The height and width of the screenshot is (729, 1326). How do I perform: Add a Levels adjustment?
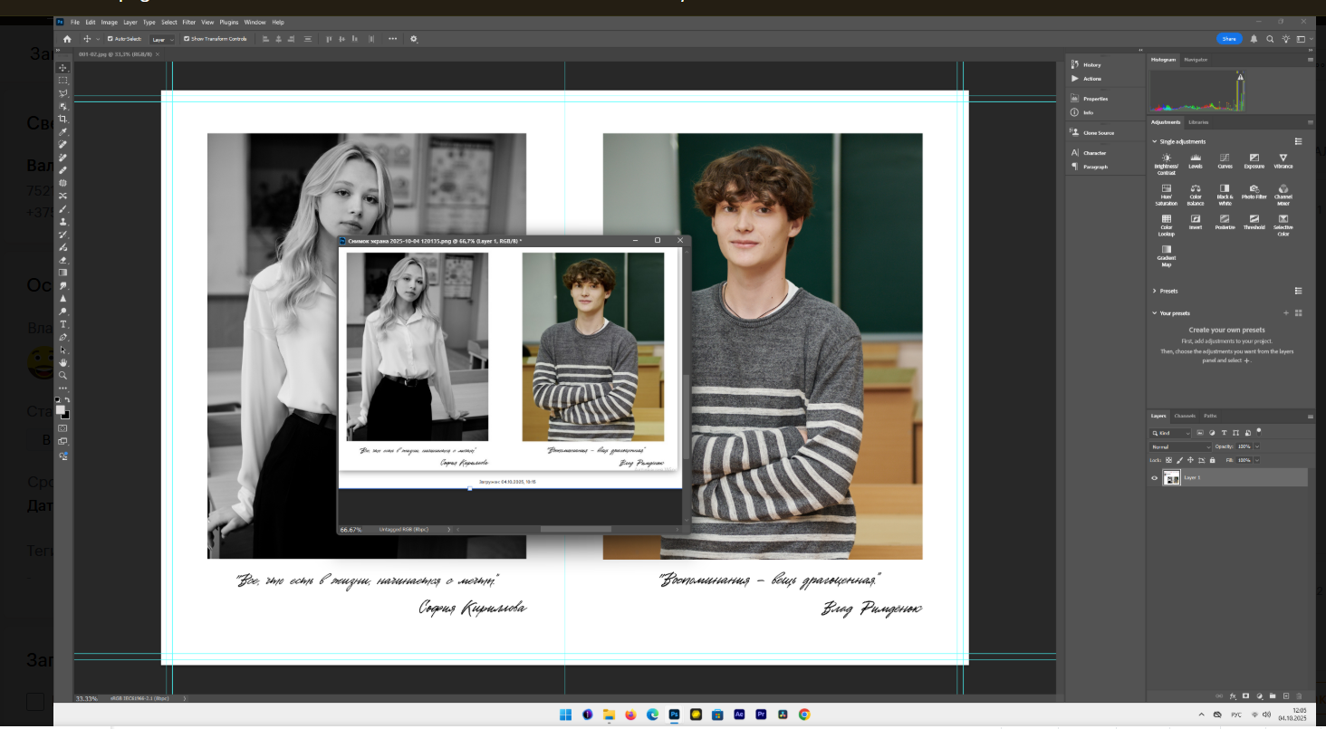(x=1196, y=158)
